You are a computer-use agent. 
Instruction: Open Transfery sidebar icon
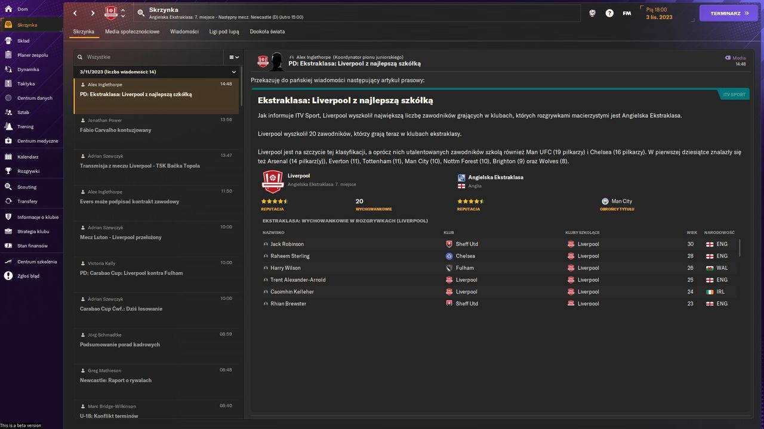[8, 201]
